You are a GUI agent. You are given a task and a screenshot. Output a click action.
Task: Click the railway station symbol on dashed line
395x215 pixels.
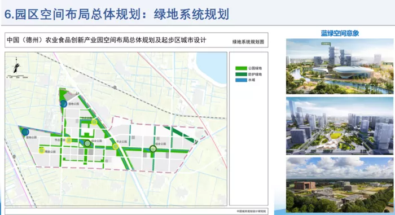click(x=115, y=87)
